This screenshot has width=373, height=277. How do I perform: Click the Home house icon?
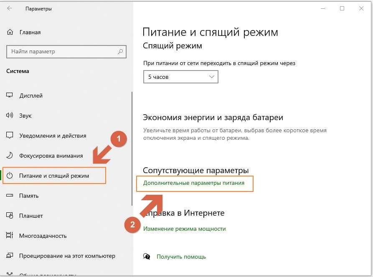(x=10, y=32)
